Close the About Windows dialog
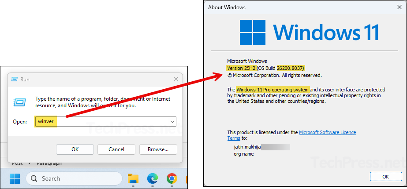407x189 pixels. tap(400, 7)
